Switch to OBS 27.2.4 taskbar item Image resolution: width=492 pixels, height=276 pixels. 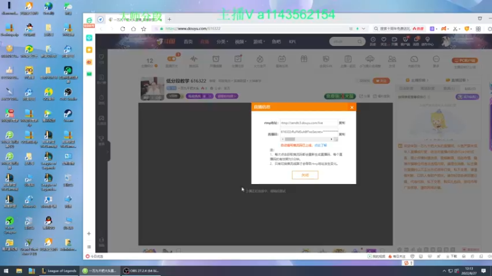click(x=141, y=270)
